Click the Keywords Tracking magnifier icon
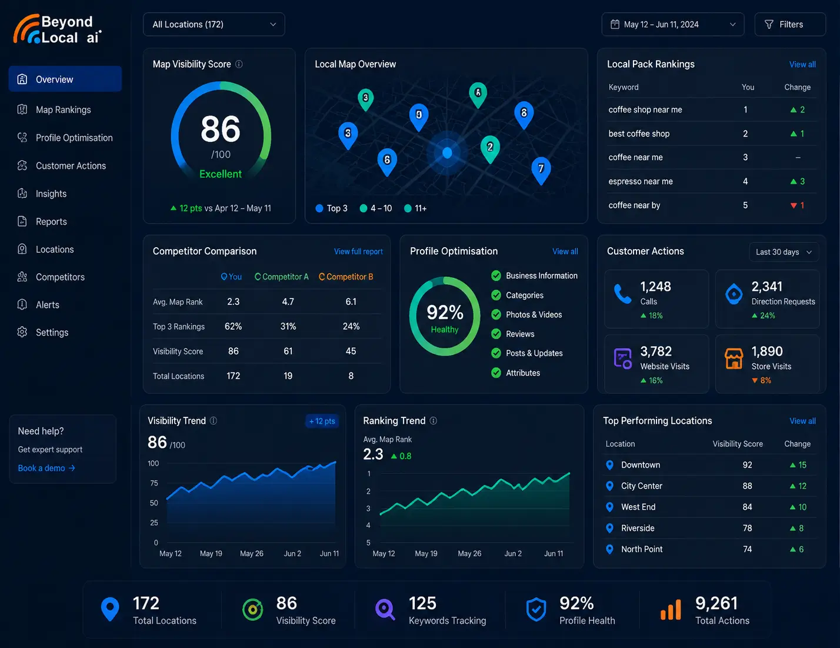This screenshot has width=840, height=648. coord(385,610)
